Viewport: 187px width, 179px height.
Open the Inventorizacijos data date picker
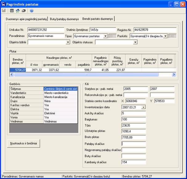pyautogui.click(x=143, y=107)
